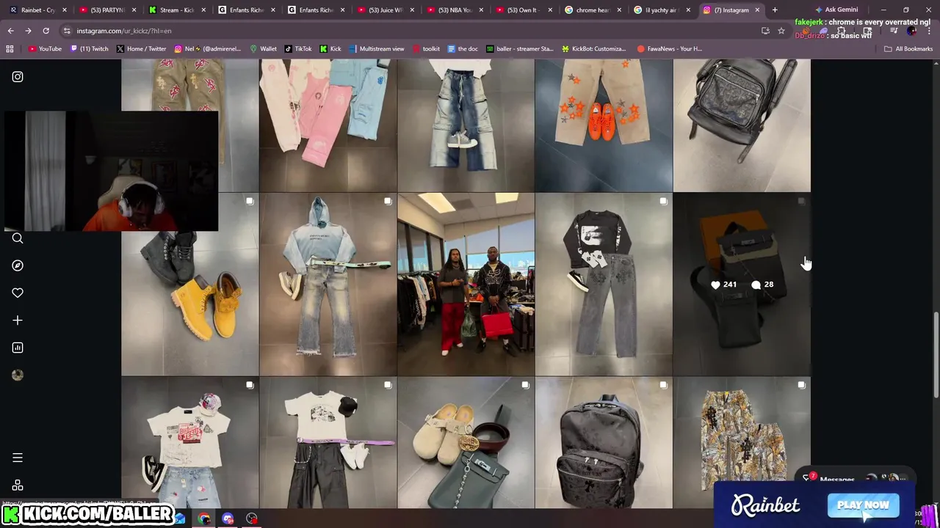Open Explore compass icon in the sidebar
This screenshot has width=940, height=528.
pos(18,265)
